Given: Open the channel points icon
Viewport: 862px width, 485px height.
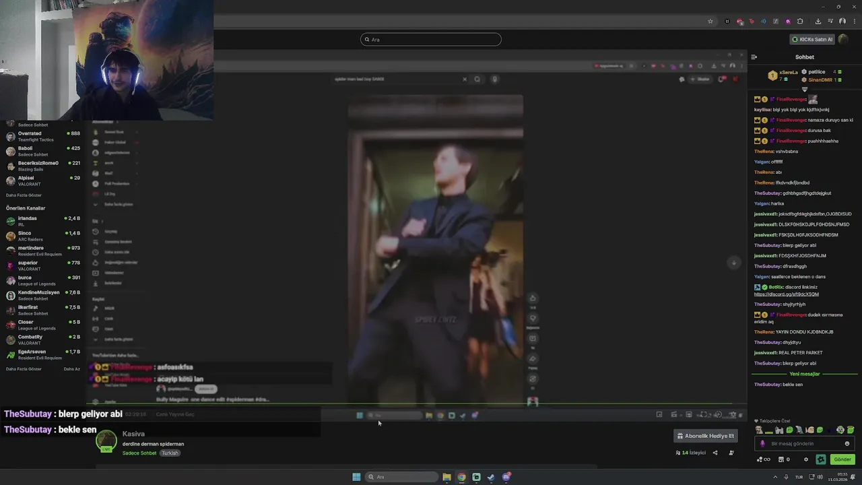Looking at the screenshot, I should tap(764, 459).
